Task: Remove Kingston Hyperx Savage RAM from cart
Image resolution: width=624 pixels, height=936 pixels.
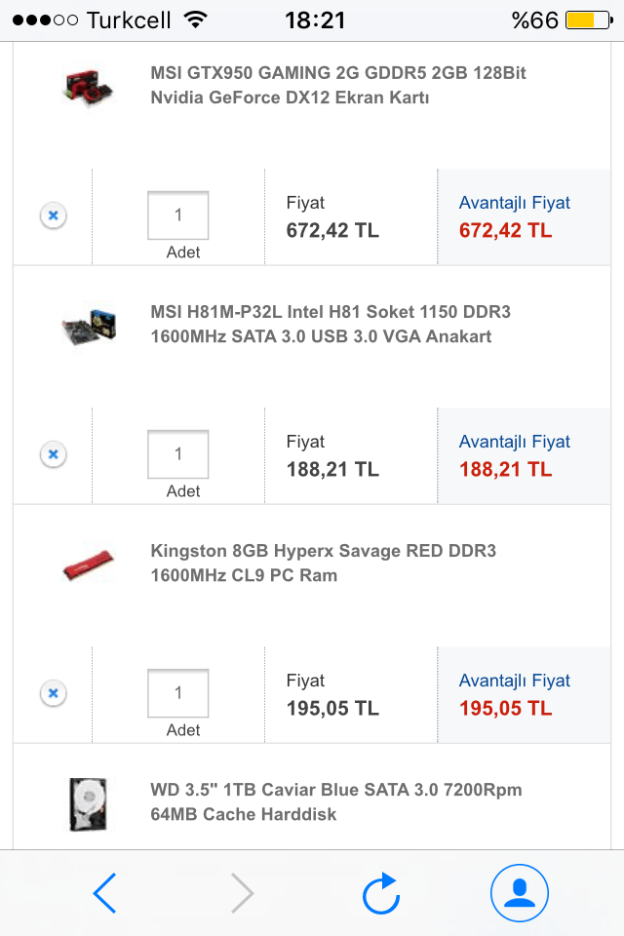Action: 54,693
